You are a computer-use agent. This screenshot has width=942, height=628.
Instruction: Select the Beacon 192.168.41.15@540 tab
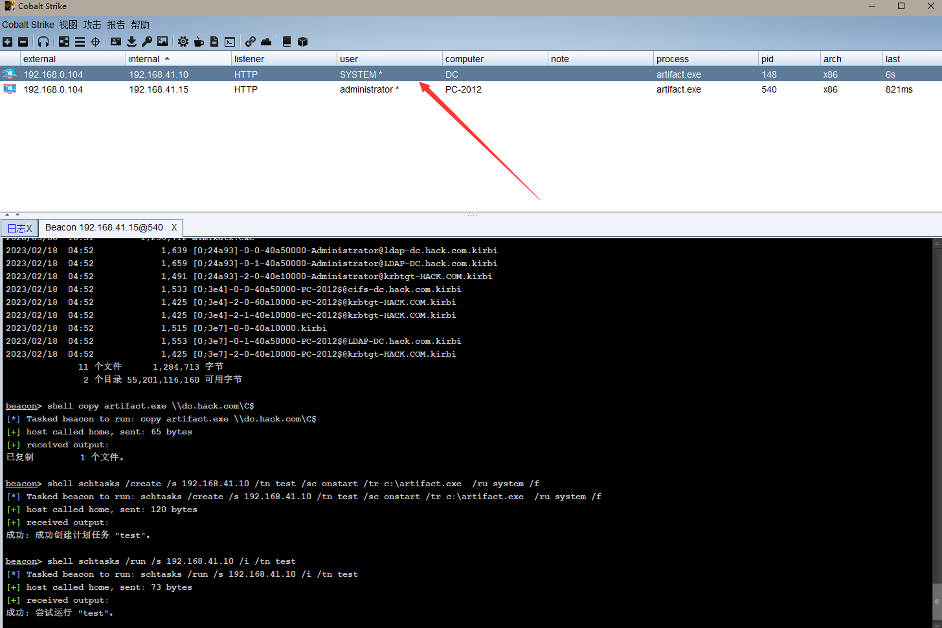[104, 227]
